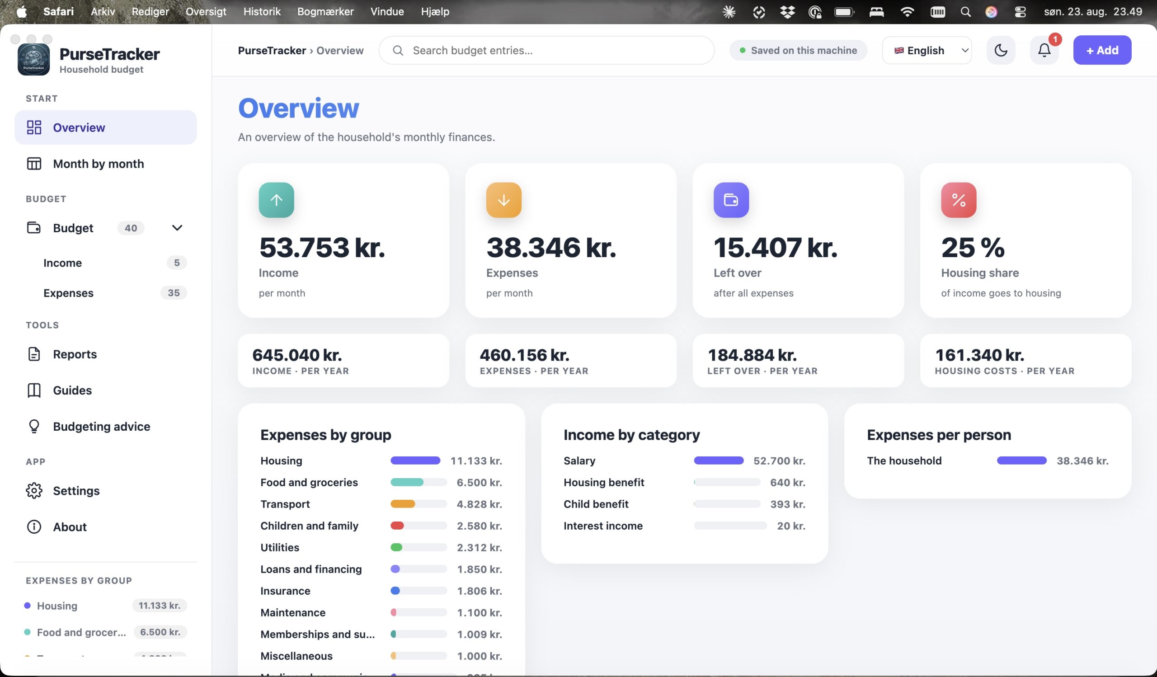Viewport: 1157px width, 677px height.
Task: Focus the Search budget entries field
Action: 546,50
